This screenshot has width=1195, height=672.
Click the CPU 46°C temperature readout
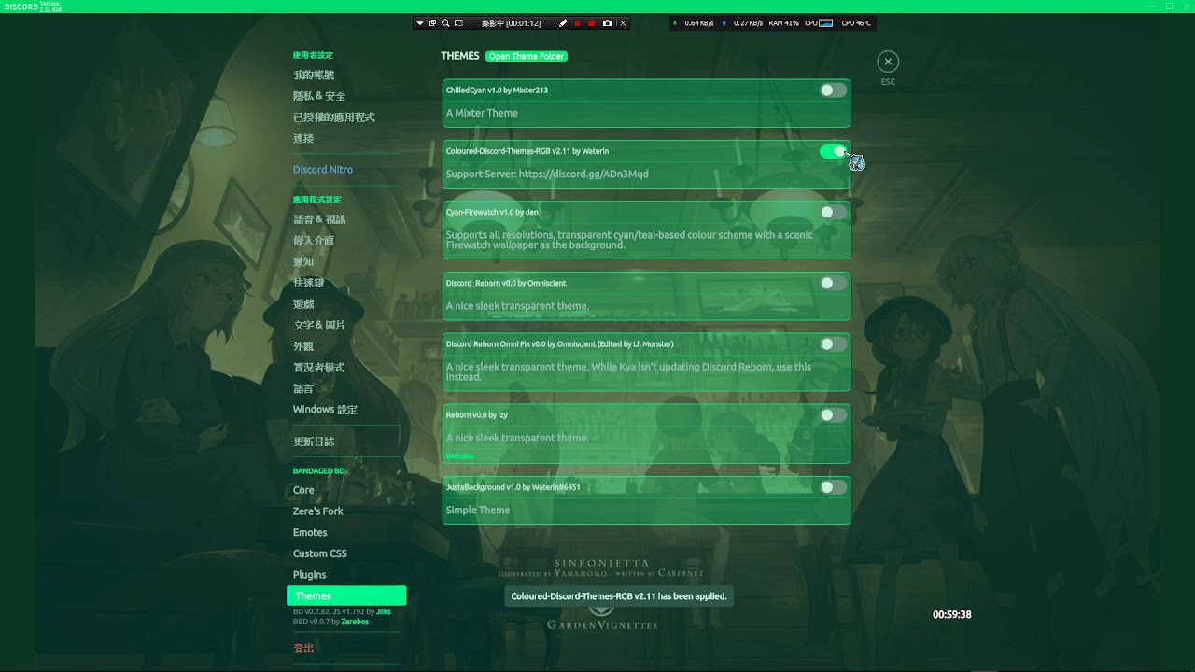(x=856, y=23)
